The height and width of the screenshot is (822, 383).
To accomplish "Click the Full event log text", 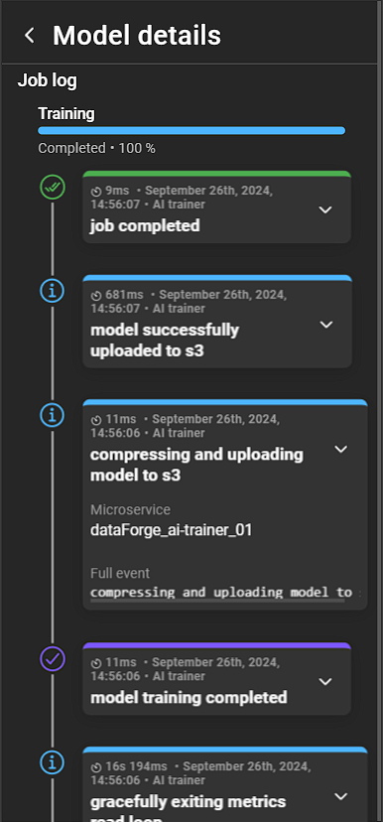I will 225,593.
